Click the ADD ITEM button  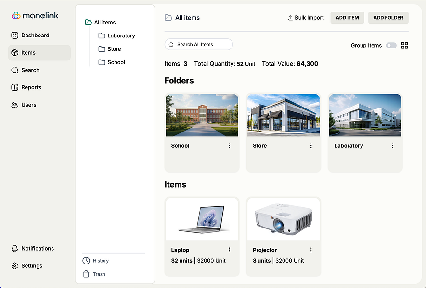[x=347, y=18]
